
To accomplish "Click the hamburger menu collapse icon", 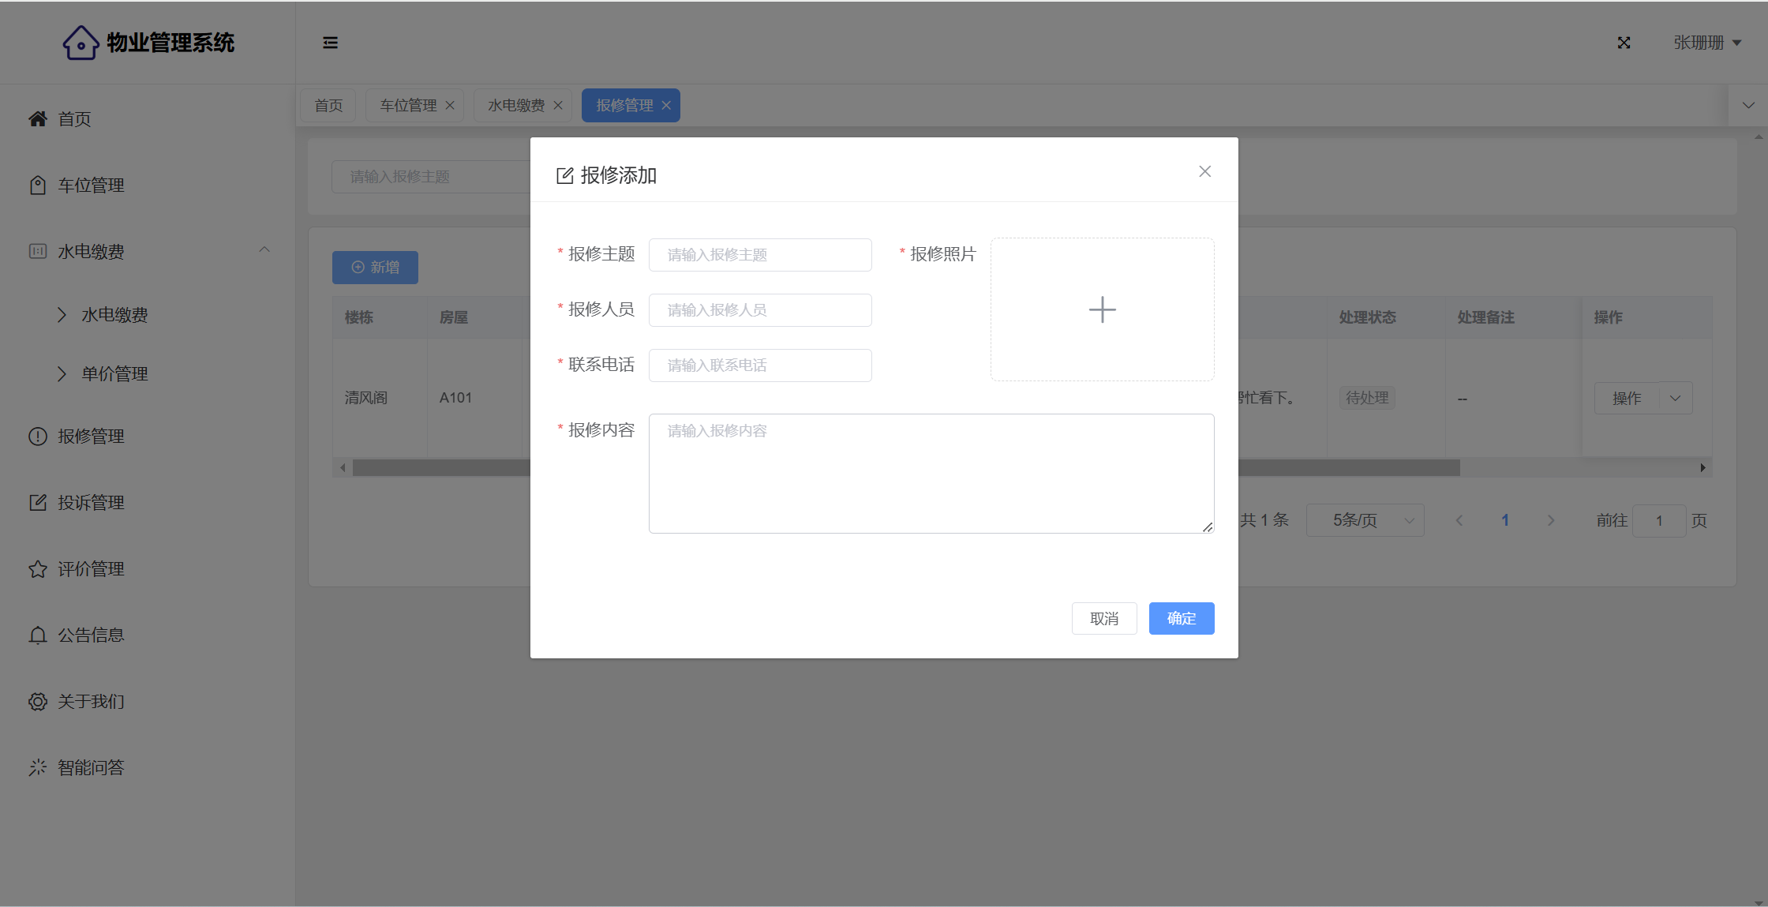I will [330, 43].
